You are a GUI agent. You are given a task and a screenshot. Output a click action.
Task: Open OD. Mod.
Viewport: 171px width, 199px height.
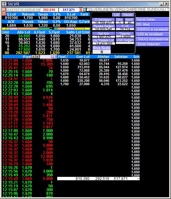click(152, 24)
